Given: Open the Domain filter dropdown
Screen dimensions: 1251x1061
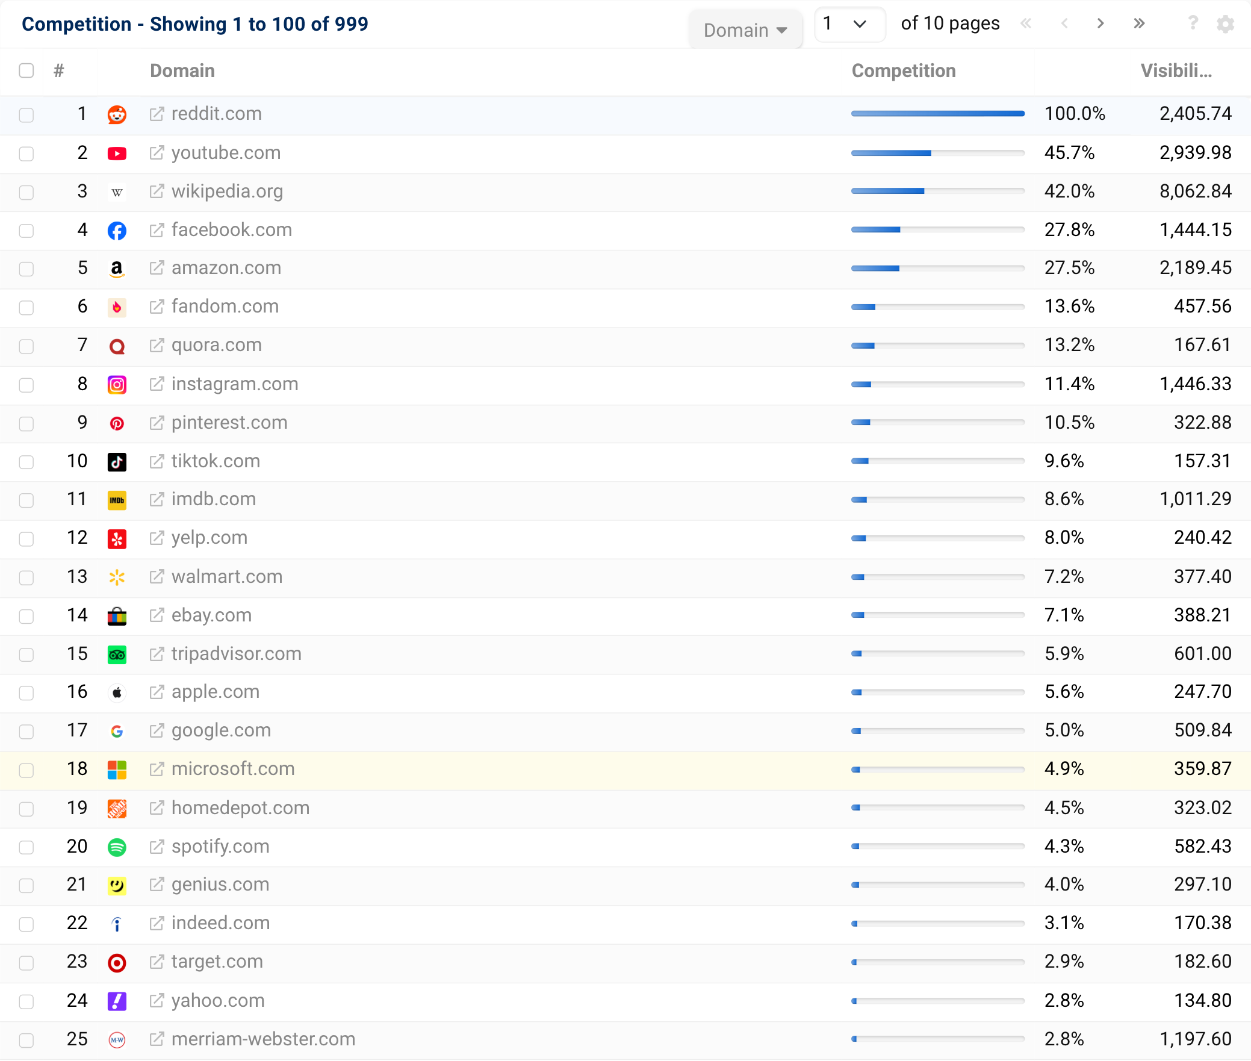Looking at the screenshot, I should (745, 29).
